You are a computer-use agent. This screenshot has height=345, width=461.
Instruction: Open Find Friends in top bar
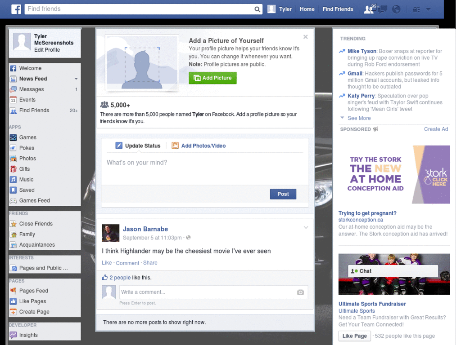(338, 9)
